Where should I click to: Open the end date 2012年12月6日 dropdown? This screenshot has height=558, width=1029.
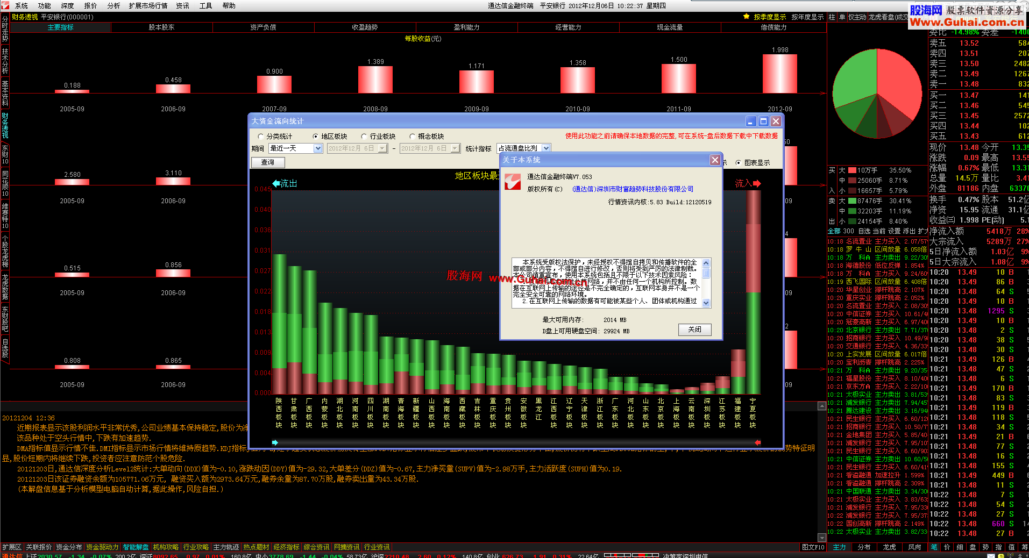click(456, 148)
